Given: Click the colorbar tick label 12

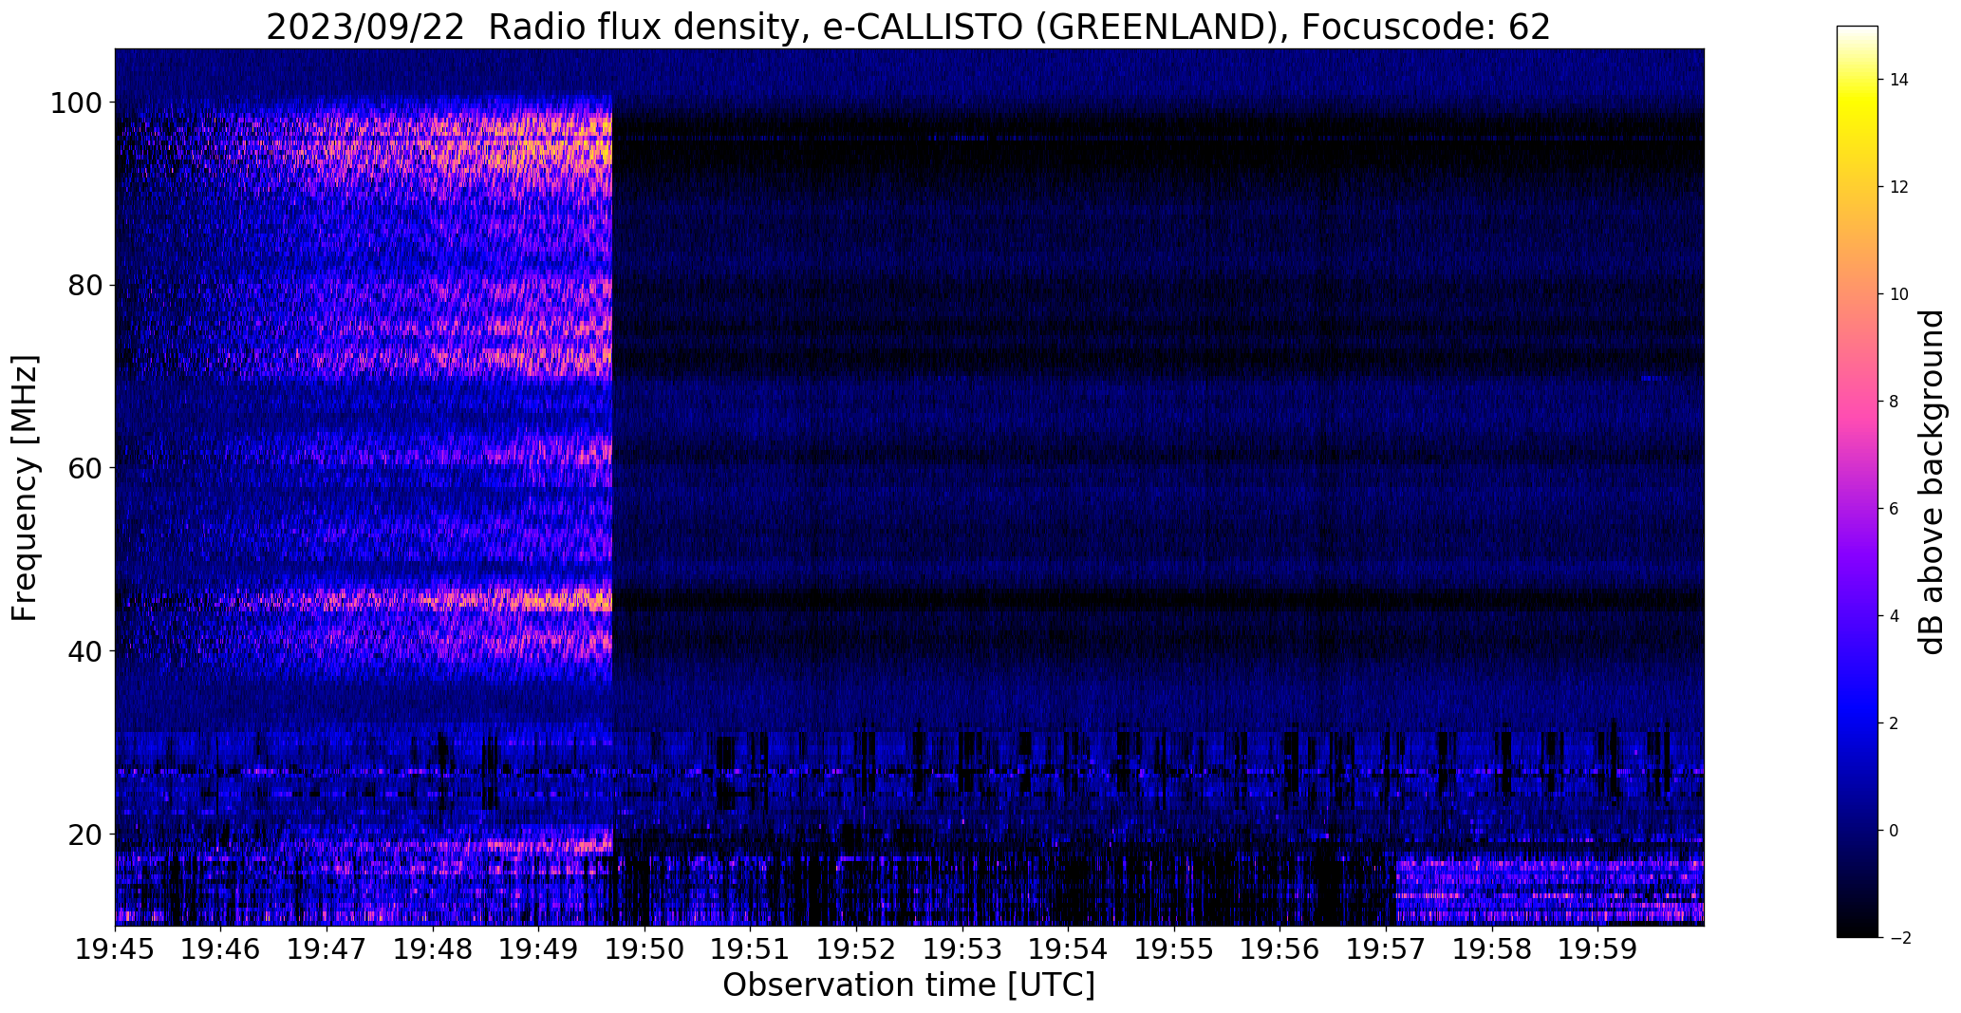Looking at the screenshot, I should (x=1898, y=187).
